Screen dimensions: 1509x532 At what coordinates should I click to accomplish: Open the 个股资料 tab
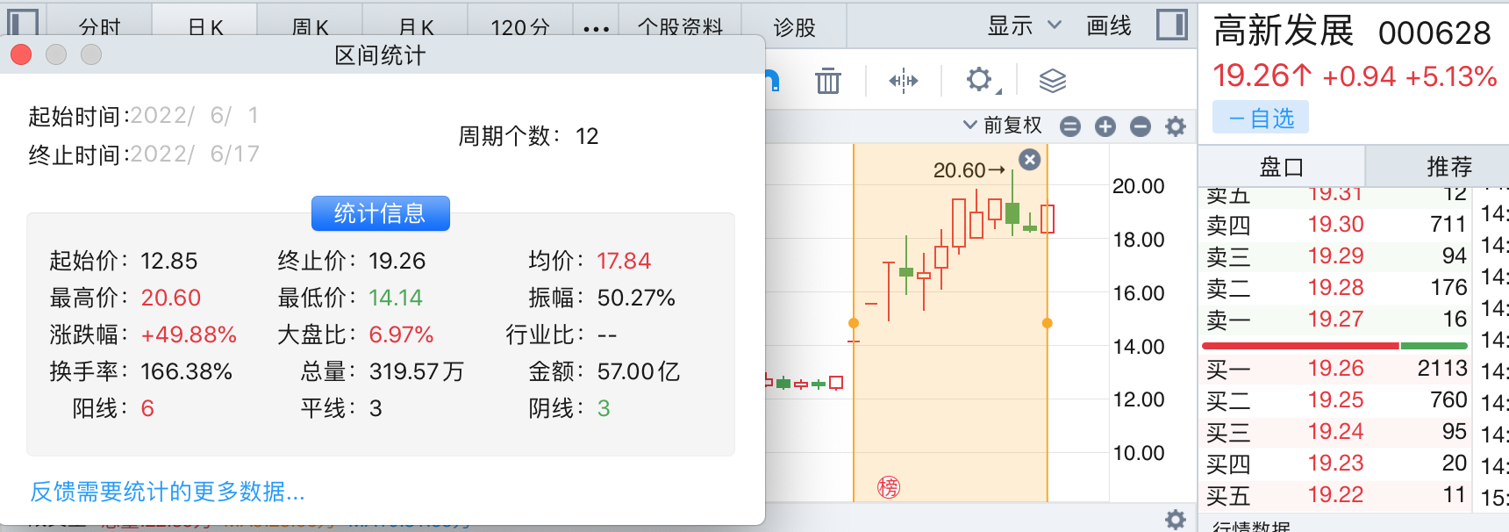(x=680, y=26)
